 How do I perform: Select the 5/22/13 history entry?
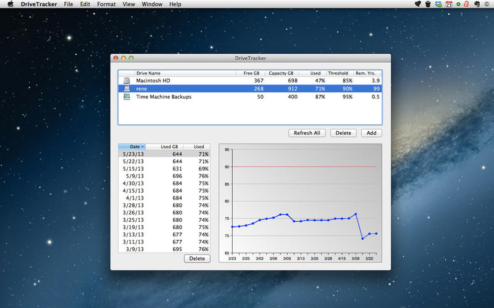[164, 161]
